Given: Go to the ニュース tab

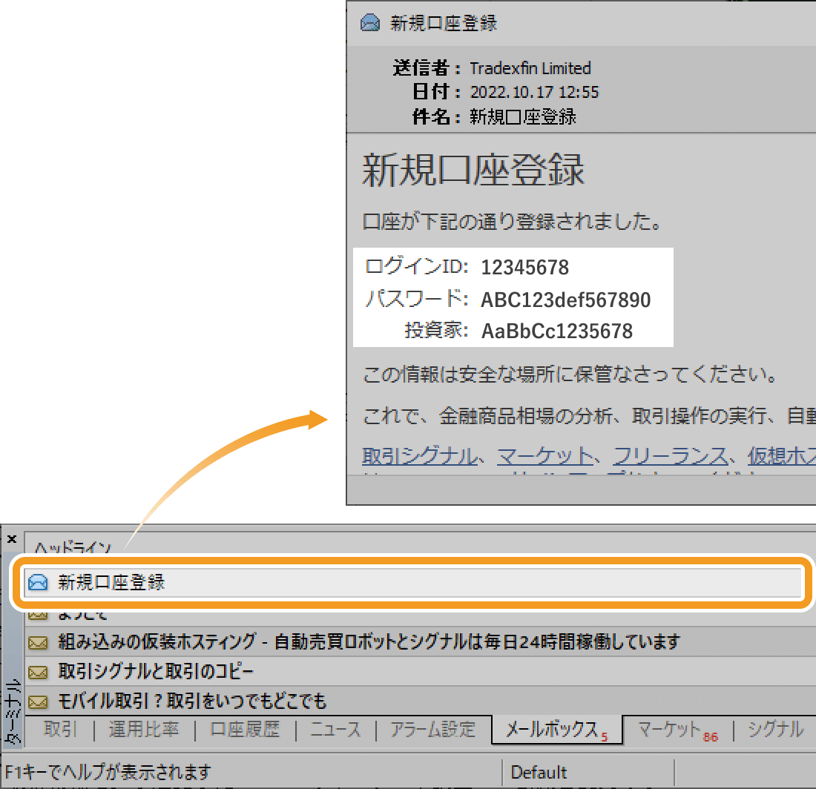Looking at the screenshot, I should [335, 730].
